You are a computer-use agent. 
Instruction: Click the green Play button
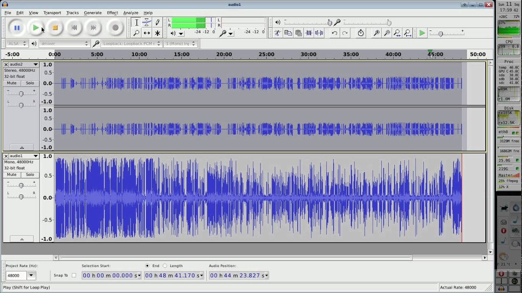(36, 28)
